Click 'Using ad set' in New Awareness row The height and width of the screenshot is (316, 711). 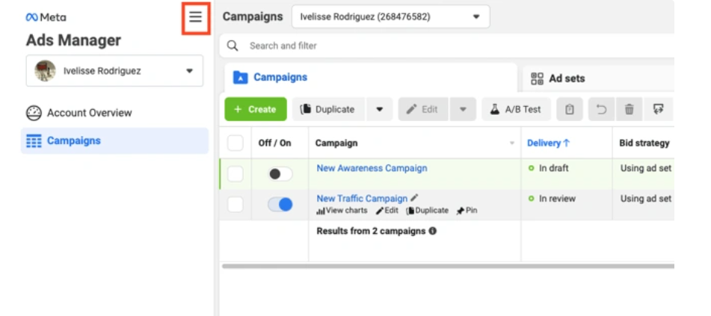(646, 168)
